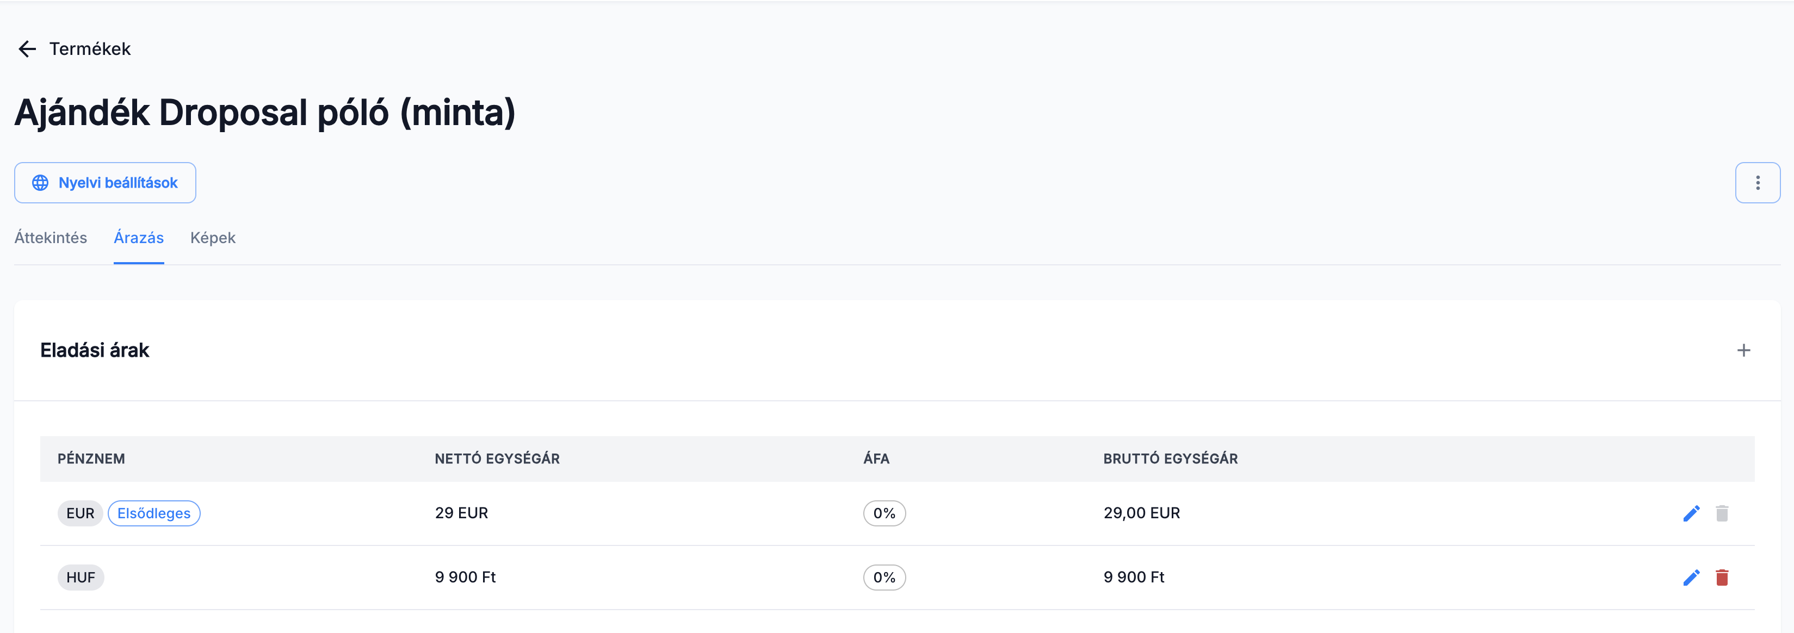The width and height of the screenshot is (1794, 633).
Task: Delete the EUR price row
Action: (1722, 513)
